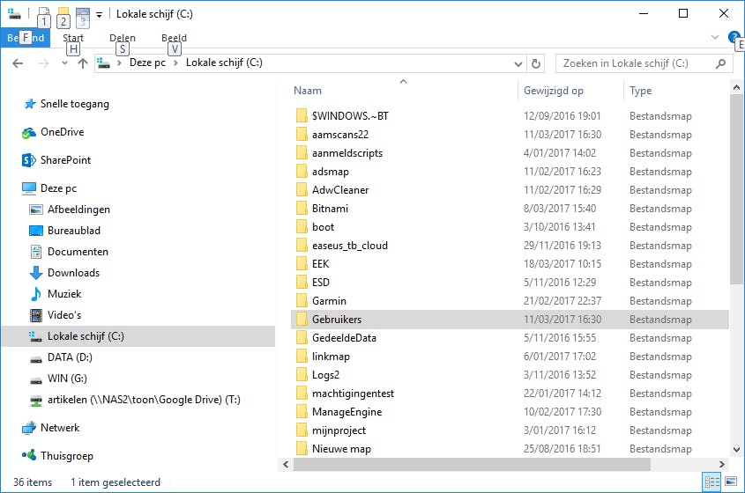Select the easeus_tb_cloud folder icon
The height and width of the screenshot is (493, 745).
[x=302, y=246]
